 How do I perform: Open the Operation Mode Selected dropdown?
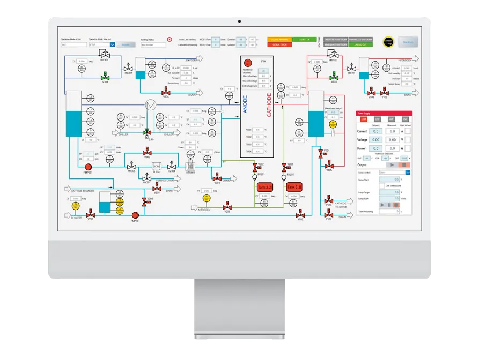click(113, 45)
